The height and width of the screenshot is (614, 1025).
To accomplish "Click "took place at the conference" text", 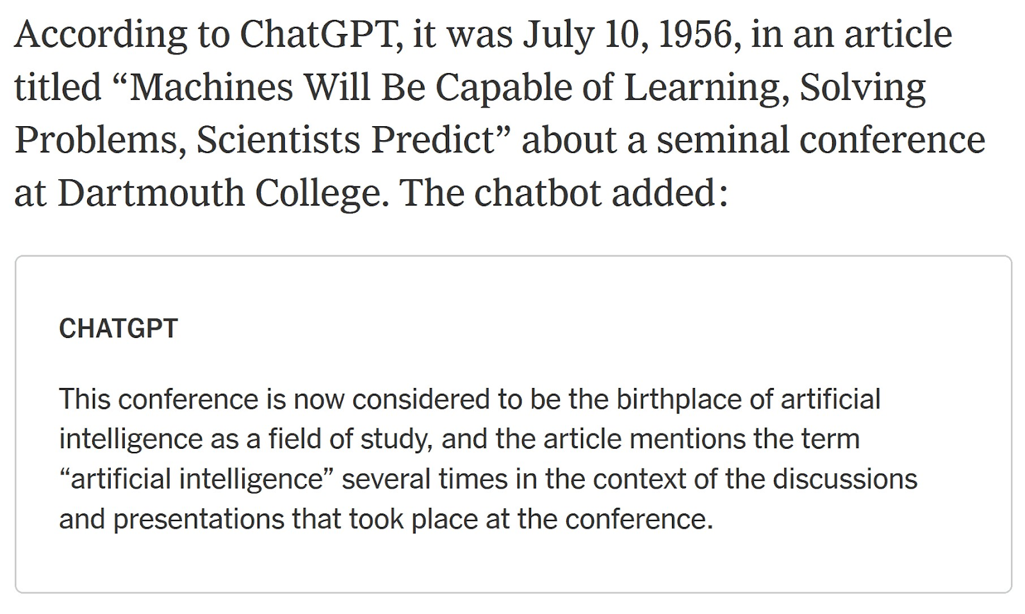I will click(x=530, y=519).
